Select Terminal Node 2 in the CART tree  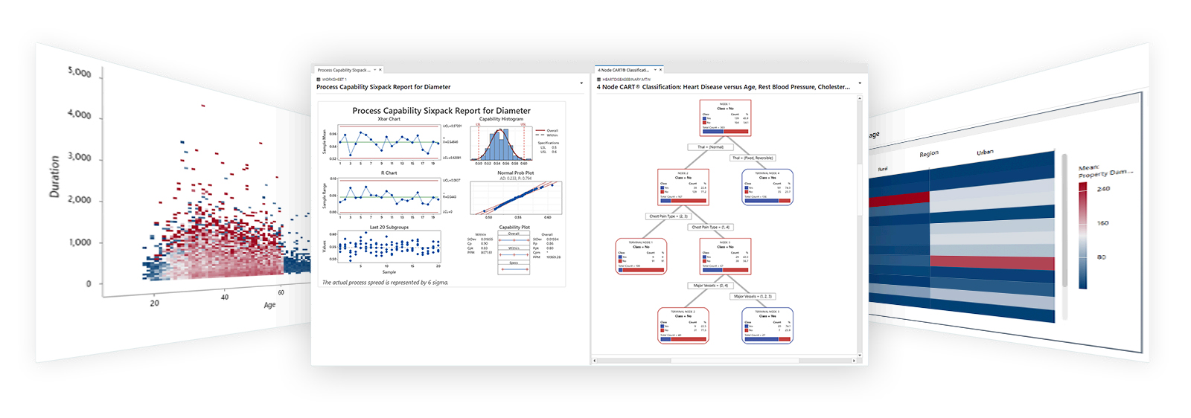pyautogui.click(x=683, y=326)
